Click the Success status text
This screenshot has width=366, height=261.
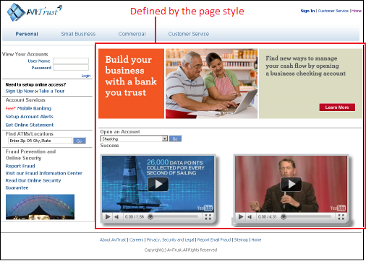click(109, 146)
